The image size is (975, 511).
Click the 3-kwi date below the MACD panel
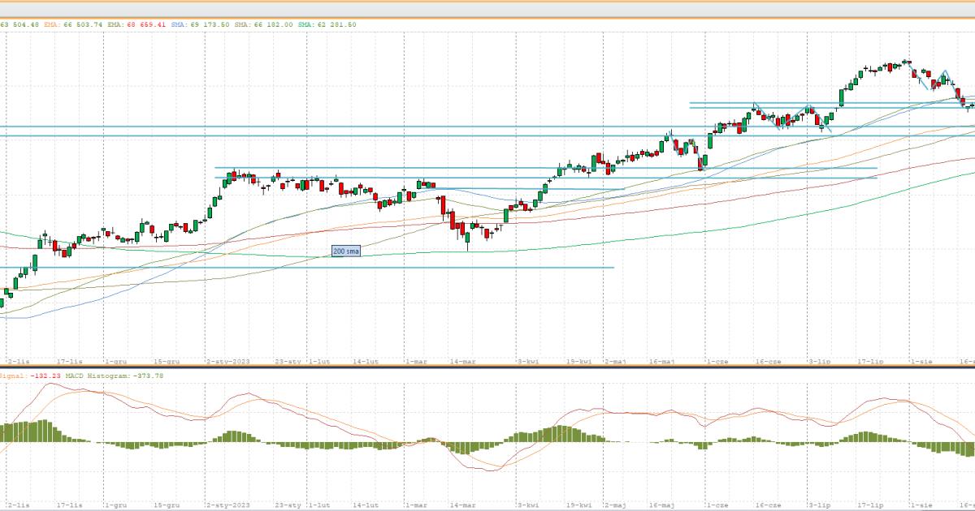[x=527, y=505]
